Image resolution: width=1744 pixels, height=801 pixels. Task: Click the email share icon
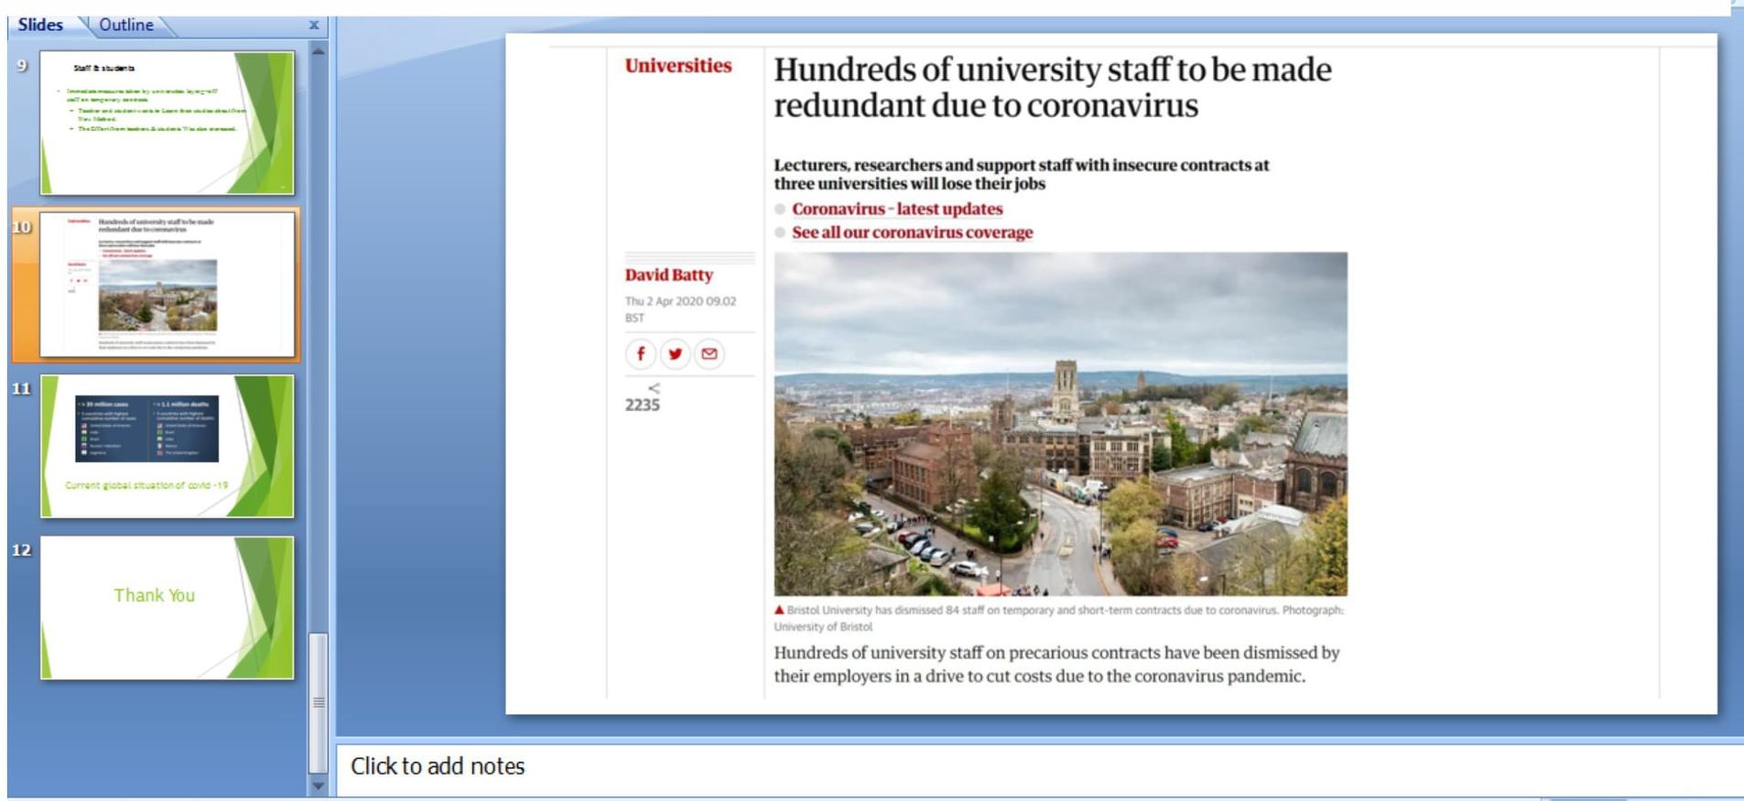709,353
